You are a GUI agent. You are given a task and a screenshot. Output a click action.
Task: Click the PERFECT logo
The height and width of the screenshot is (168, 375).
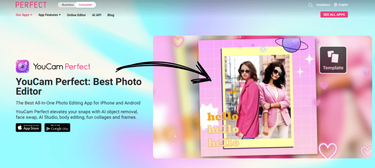[31, 5]
